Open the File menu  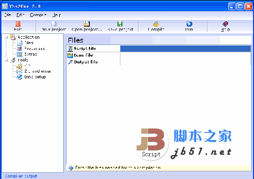click(x=8, y=15)
